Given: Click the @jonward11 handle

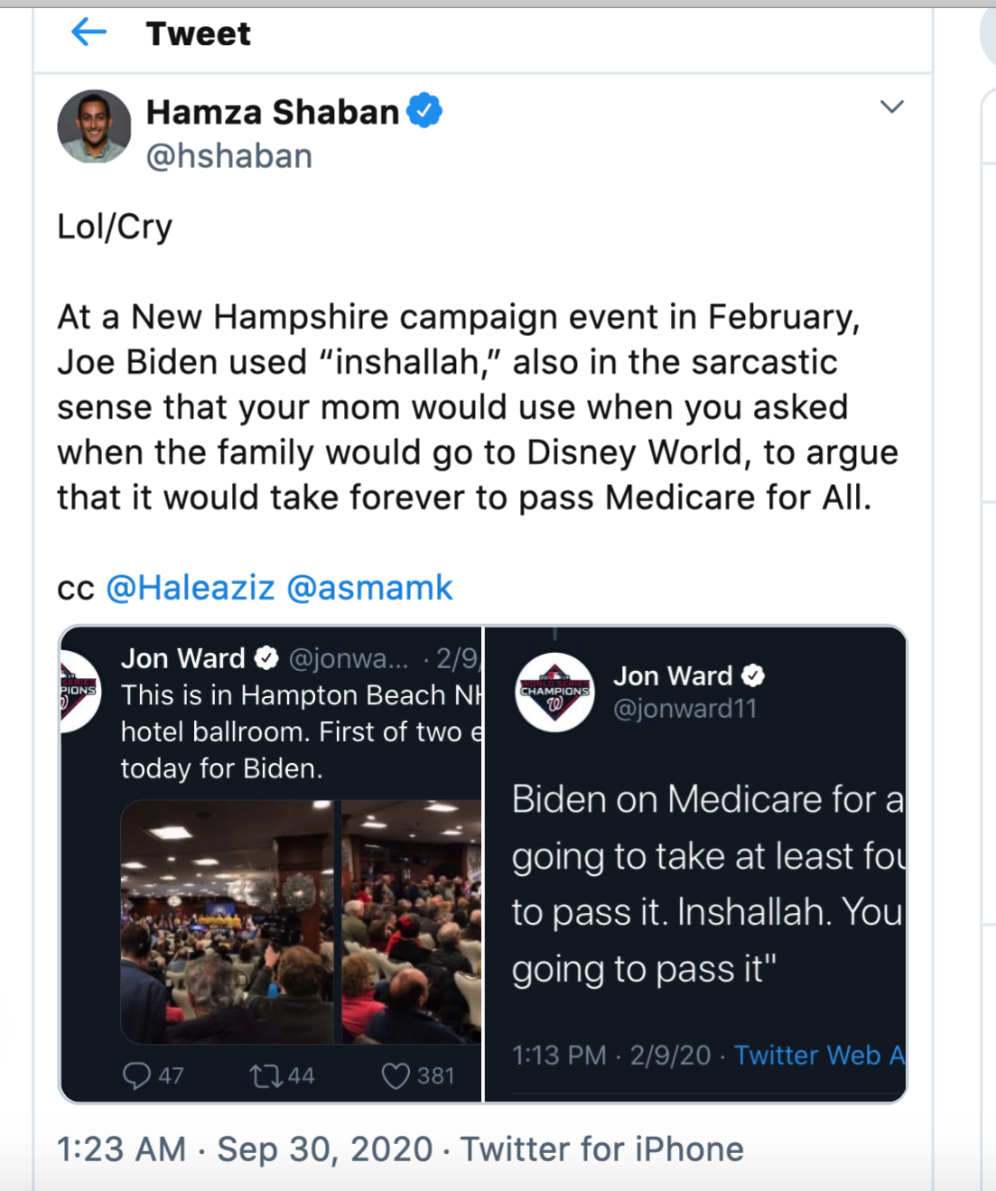Looking at the screenshot, I should [684, 709].
